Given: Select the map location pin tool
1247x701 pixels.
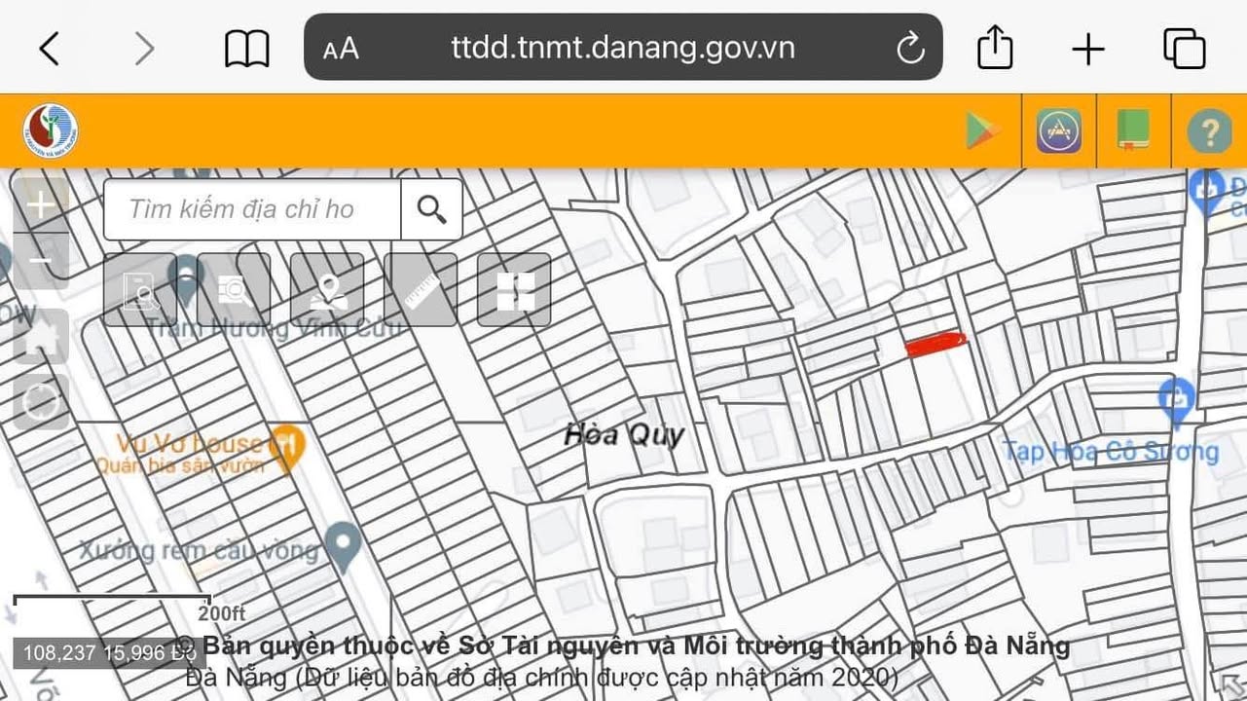Looking at the screenshot, I should tap(327, 290).
